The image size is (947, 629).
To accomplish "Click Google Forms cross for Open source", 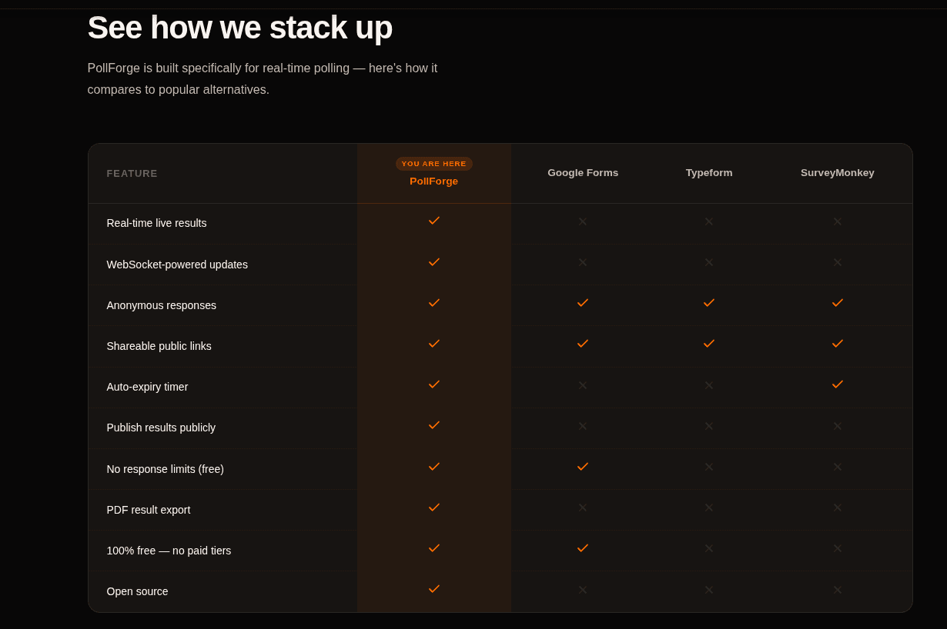I will [583, 590].
